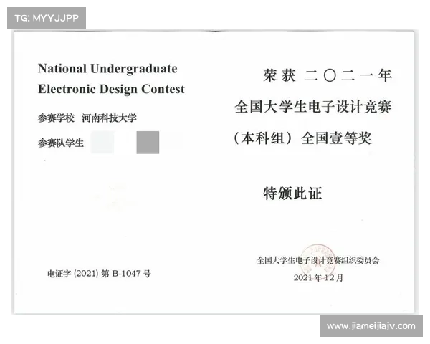430x344 pixels.
Task: Select the award line "(本科组)全国壹等奖"
Action: (x=302, y=138)
